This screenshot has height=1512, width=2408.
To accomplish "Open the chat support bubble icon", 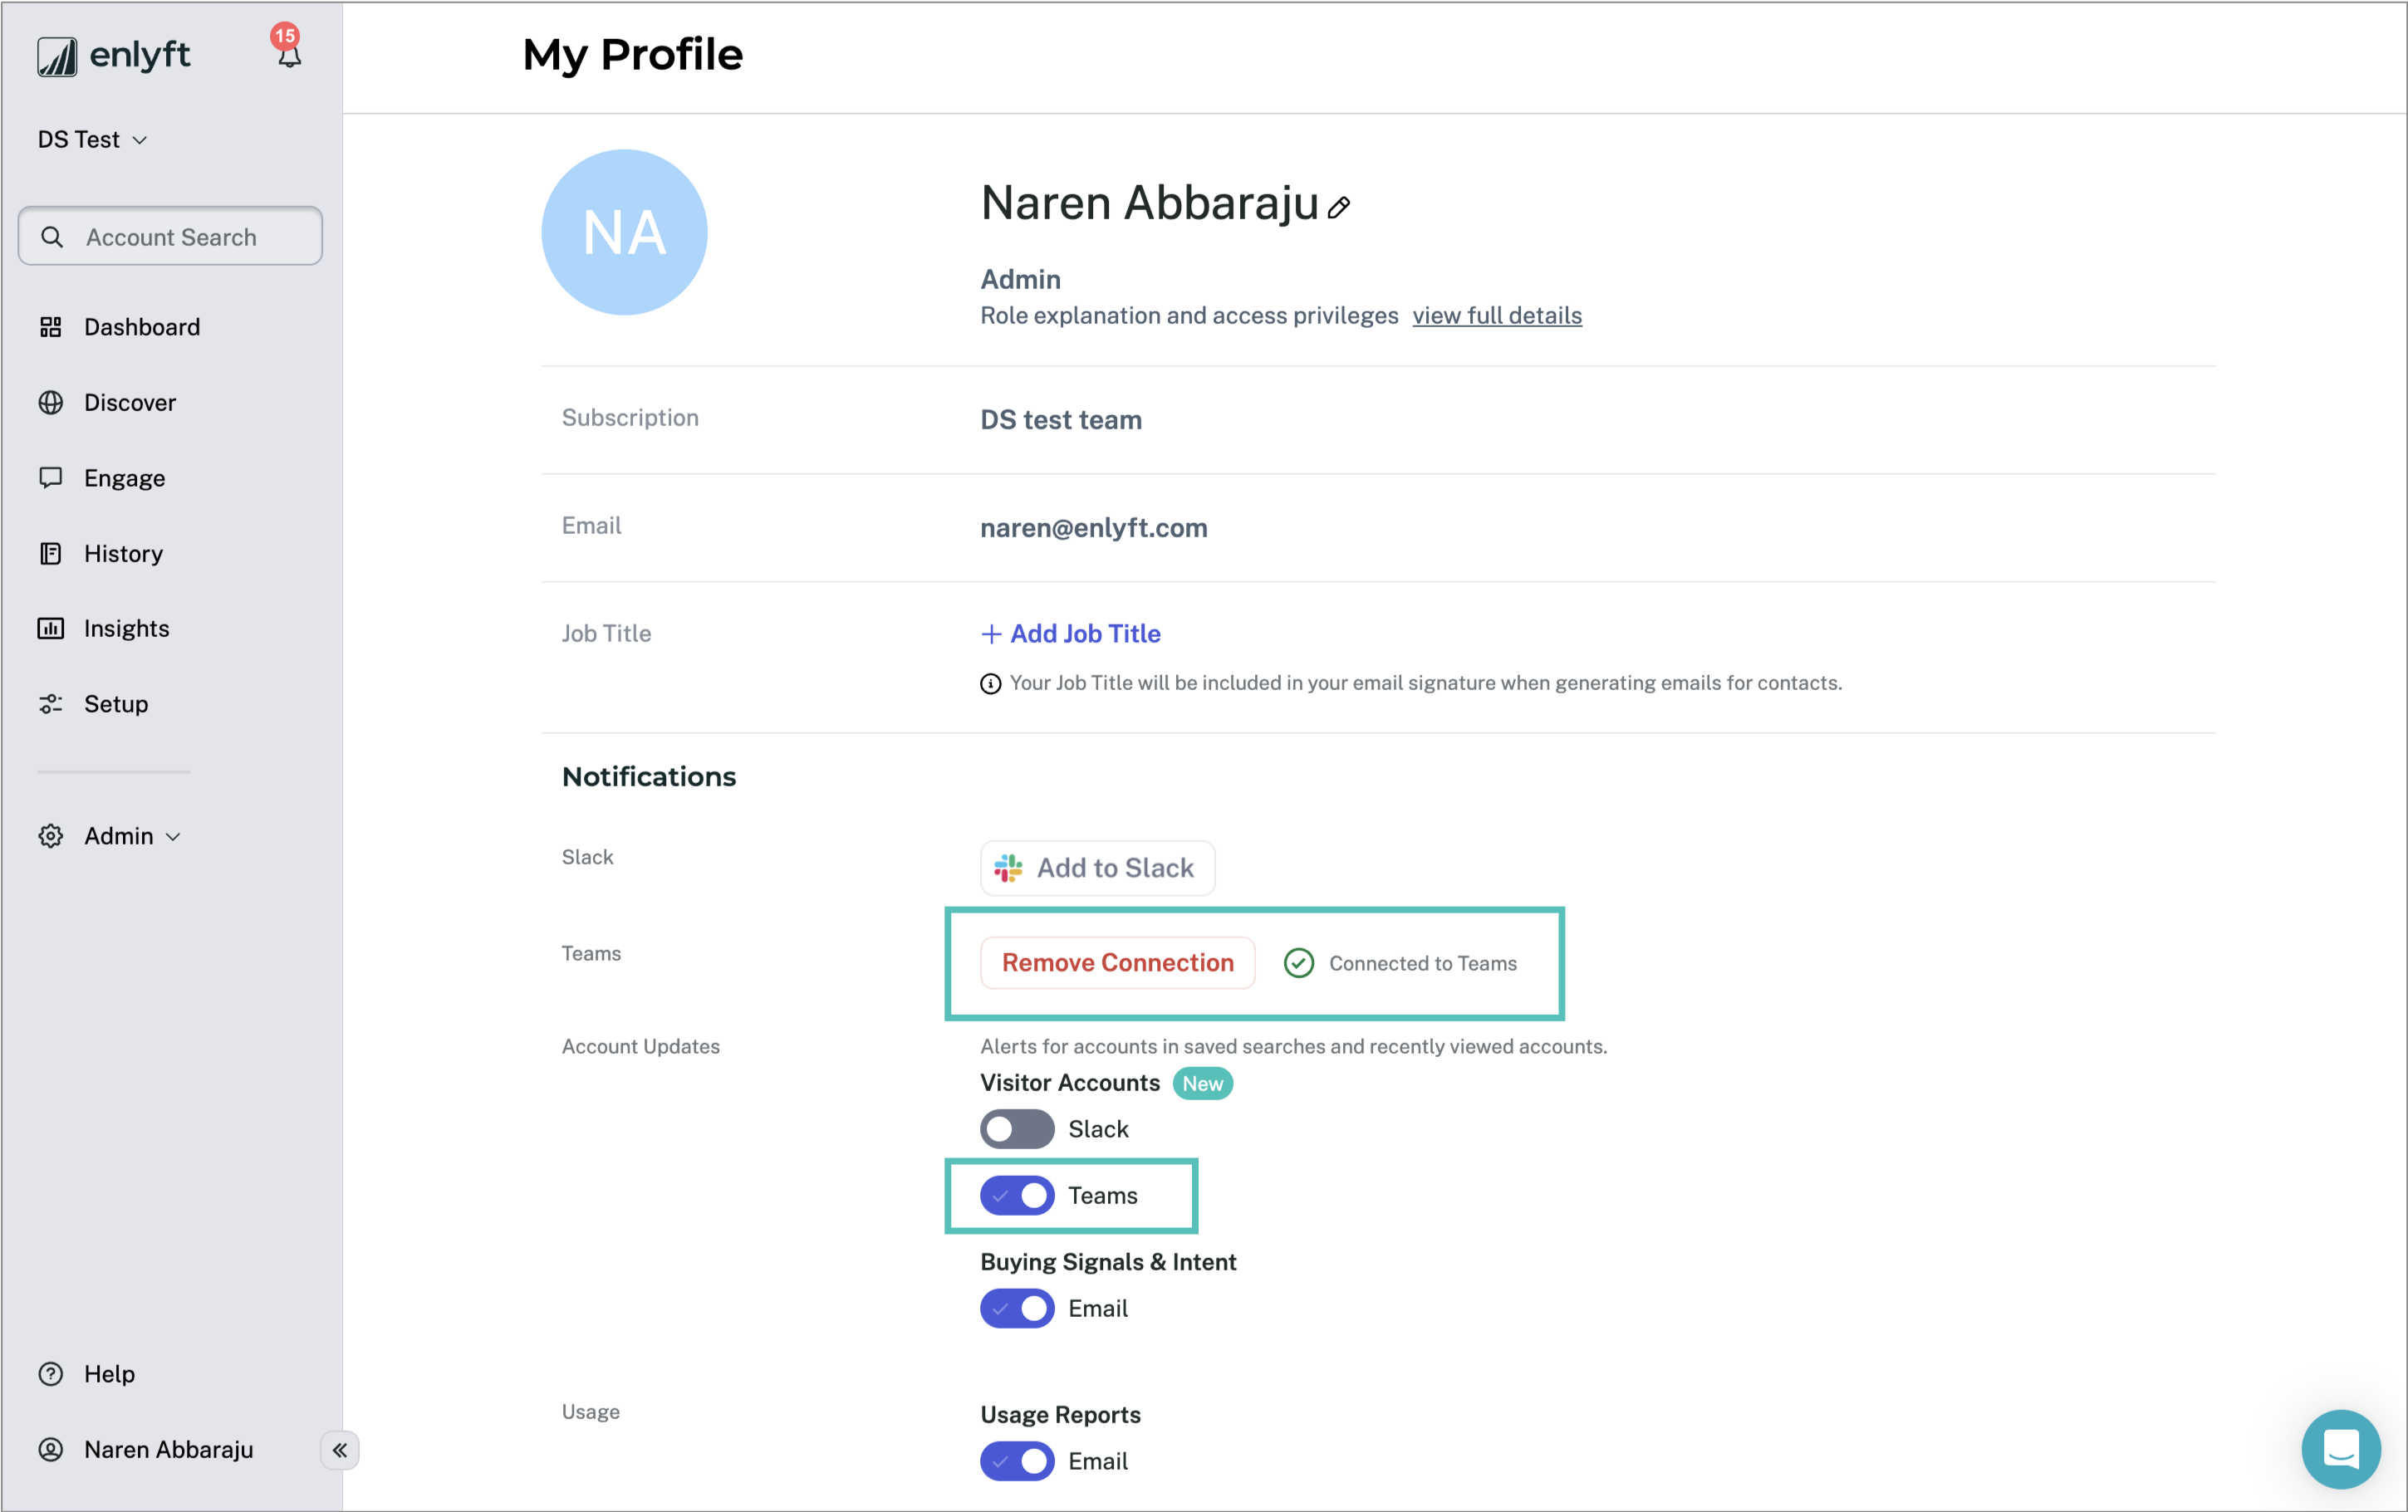I will pyautogui.click(x=2341, y=1447).
